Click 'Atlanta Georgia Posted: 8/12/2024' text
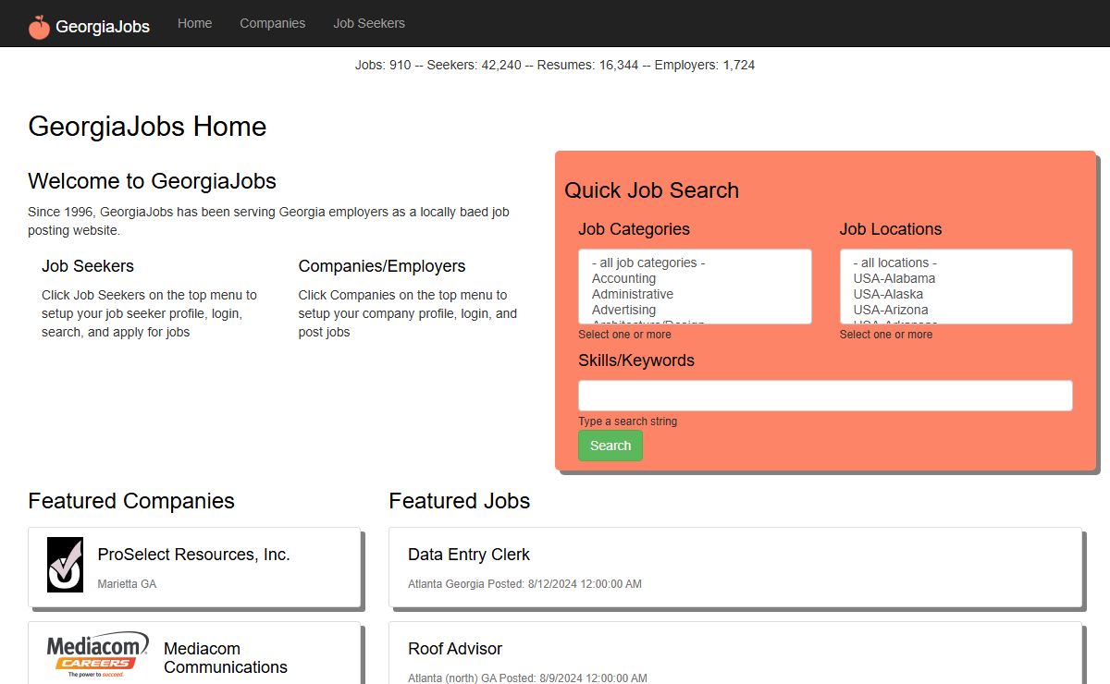Screen dimensions: 1110x684 click(524, 584)
